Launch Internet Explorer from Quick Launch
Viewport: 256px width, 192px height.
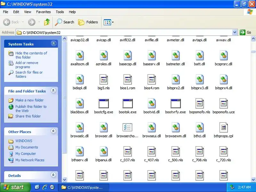point(44,187)
